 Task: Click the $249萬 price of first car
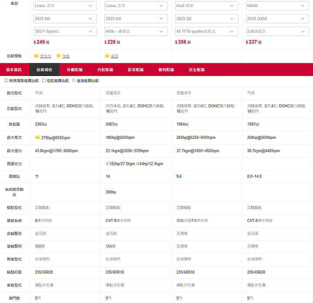(41, 42)
